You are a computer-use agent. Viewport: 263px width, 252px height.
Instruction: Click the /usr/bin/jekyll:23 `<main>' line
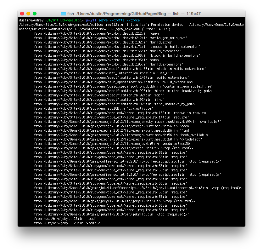click(x=67, y=223)
